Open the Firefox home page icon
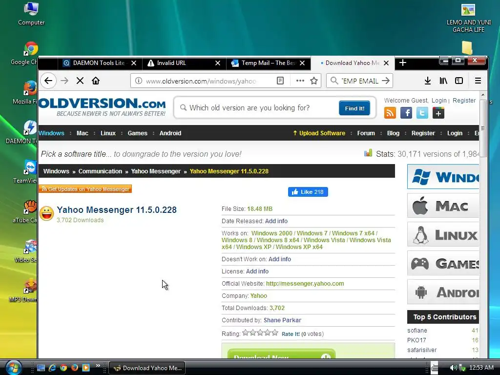The image size is (500, 375). pyautogui.click(x=96, y=81)
